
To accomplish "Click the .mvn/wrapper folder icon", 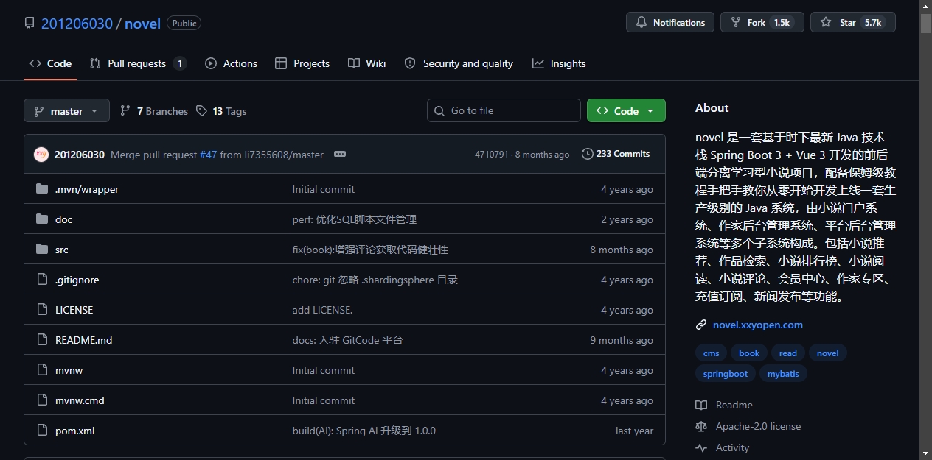I will [42, 189].
